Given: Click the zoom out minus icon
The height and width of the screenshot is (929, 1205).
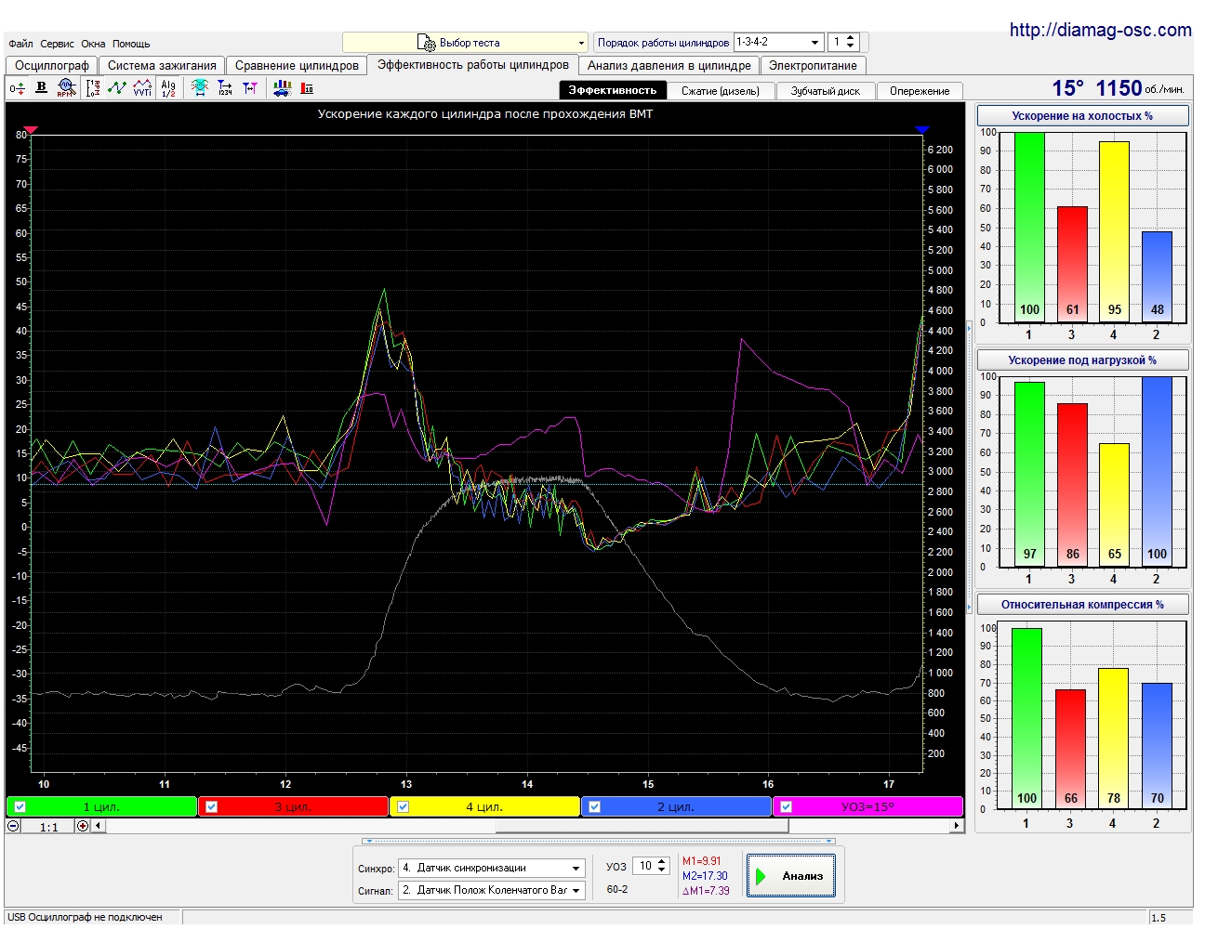Looking at the screenshot, I should tap(13, 826).
